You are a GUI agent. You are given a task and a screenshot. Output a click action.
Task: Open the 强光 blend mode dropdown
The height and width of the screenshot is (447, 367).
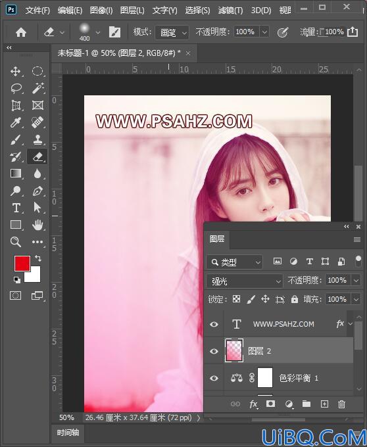tap(245, 281)
